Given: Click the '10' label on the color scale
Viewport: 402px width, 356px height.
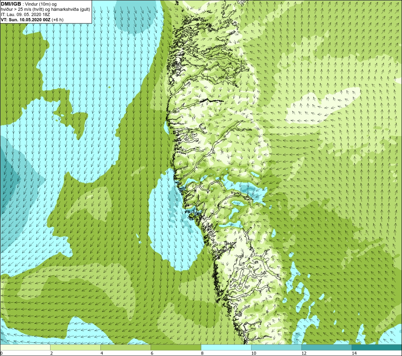Looking at the screenshot, I should click(x=254, y=353).
